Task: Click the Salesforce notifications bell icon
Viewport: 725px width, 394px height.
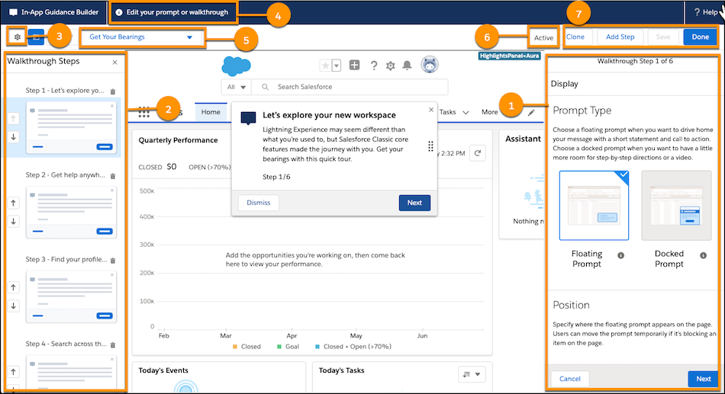Action: [408, 66]
